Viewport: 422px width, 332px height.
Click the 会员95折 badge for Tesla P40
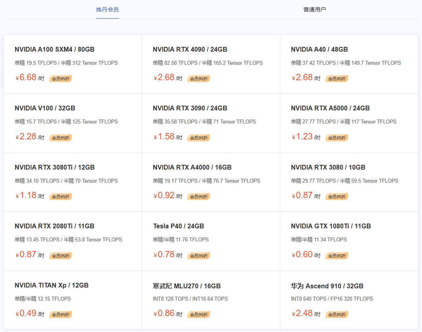[x=198, y=256]
